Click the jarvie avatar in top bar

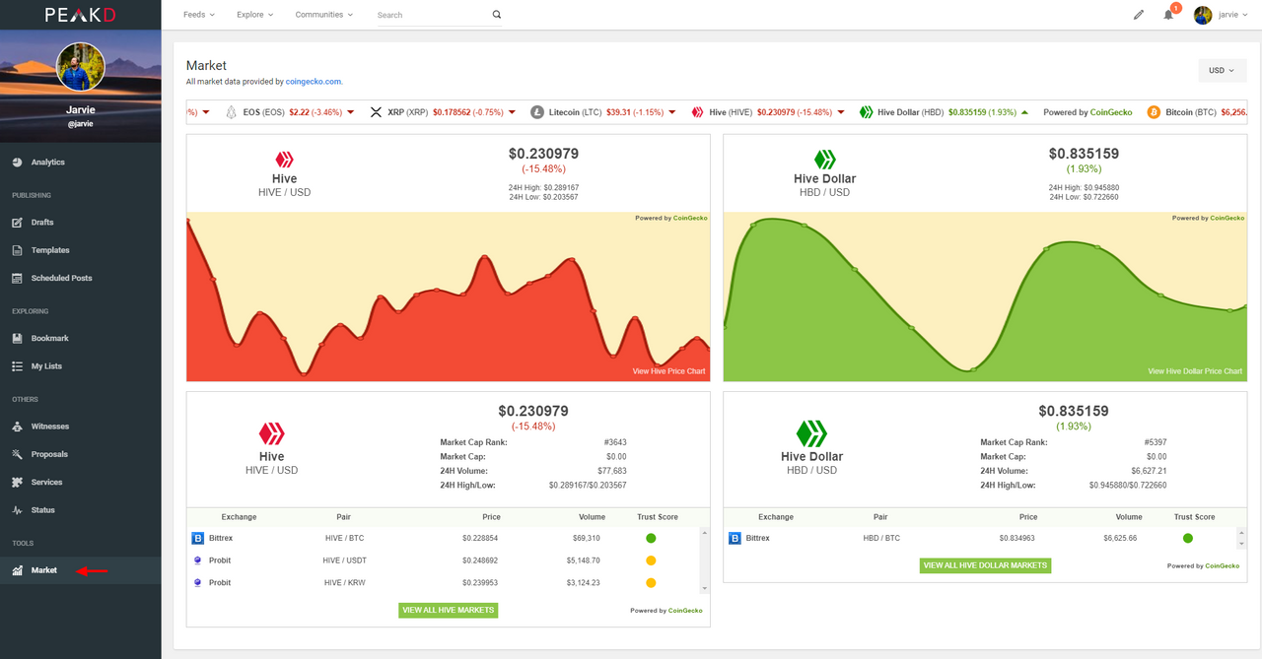click(x=1203, y=15)
